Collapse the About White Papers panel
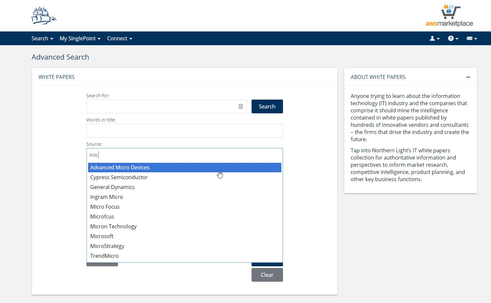This screenshot has width=491, height=303. point(468,77)
